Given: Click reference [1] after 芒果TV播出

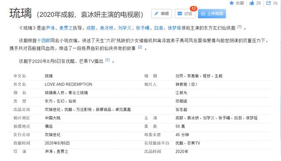Looking at the screenshot, I should pos(107,60).
